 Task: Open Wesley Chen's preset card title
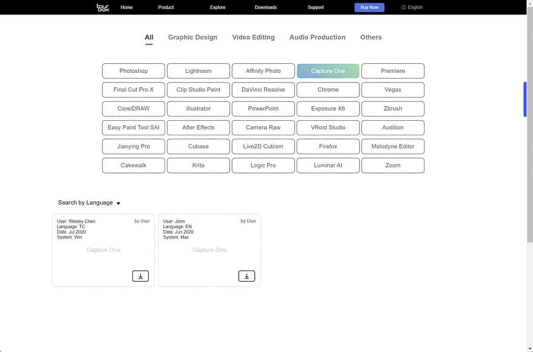click(103, 249)
